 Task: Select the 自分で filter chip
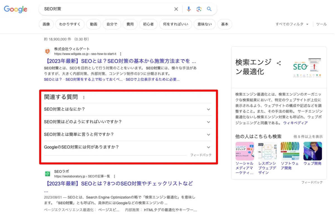[x=112, y=24]
